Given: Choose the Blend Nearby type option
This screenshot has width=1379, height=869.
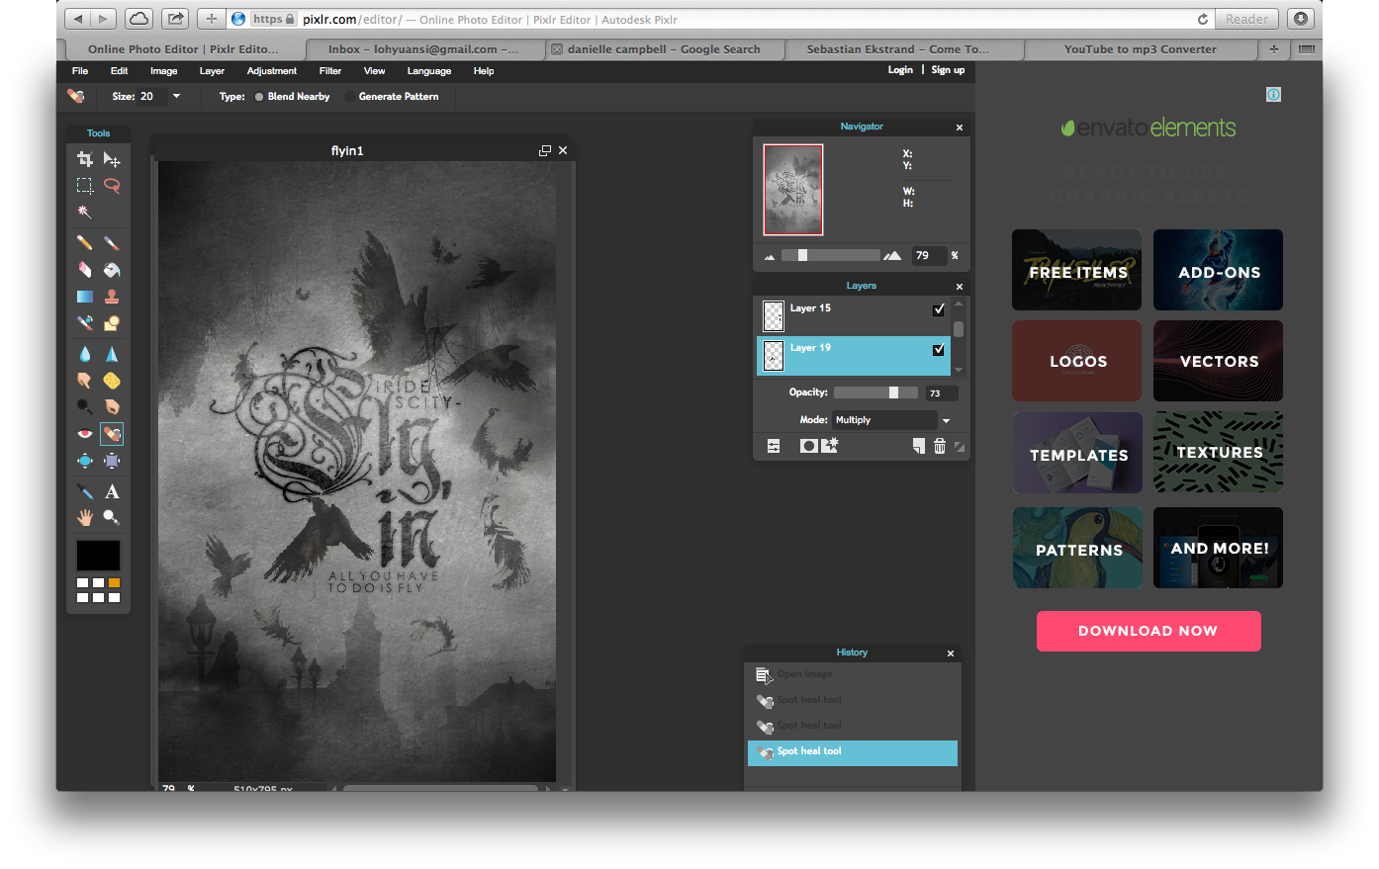Looking at the screenshot, I should point(292,97).
